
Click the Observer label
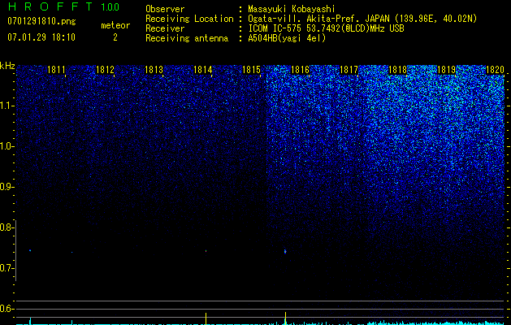click(x=165, y=9)
